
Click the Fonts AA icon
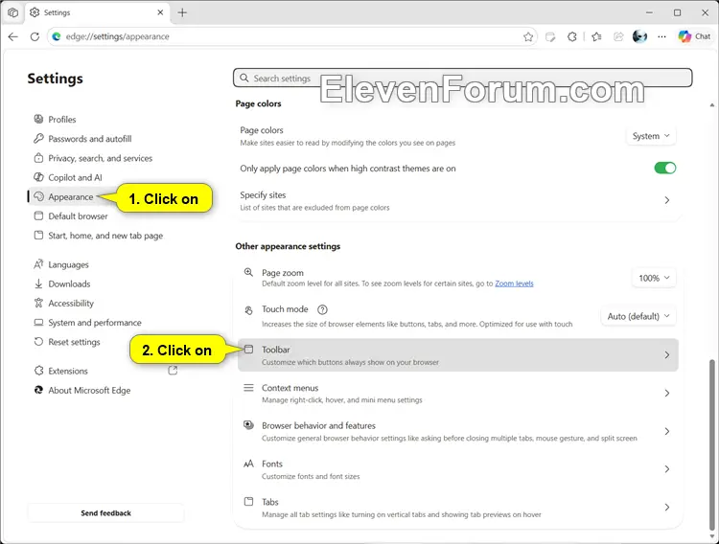tap(248, 464)
